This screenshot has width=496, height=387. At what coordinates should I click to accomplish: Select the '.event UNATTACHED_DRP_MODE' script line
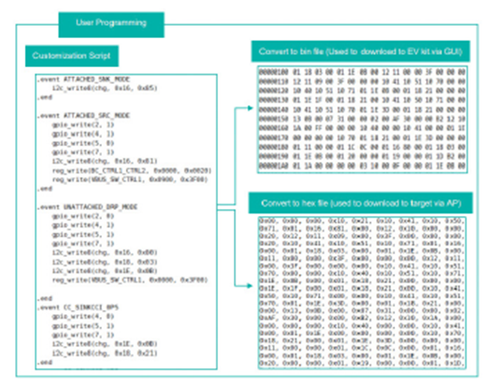[88, 207]
